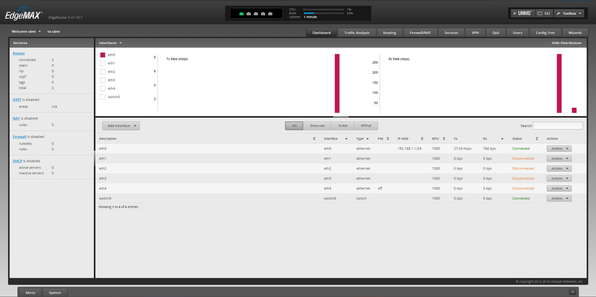Image resolution: width=596 pixels, height=297 pixels.
Task: Click the green eth0 port icon
Action: coord(241,14)
